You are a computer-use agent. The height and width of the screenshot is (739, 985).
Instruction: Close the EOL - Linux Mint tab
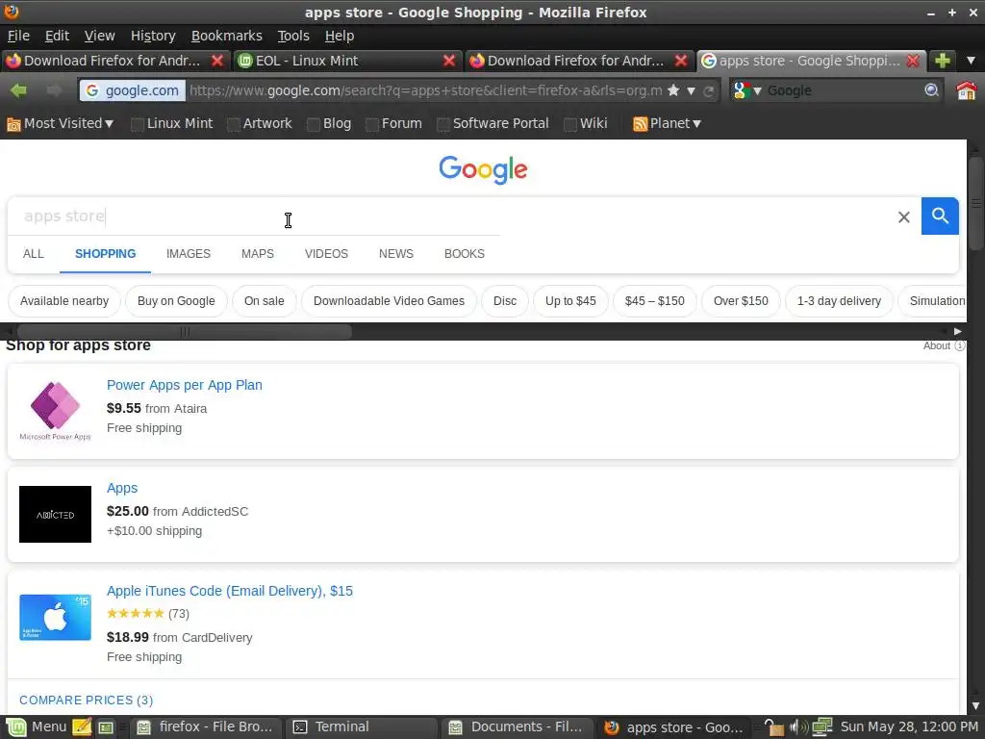click(448, 61)
